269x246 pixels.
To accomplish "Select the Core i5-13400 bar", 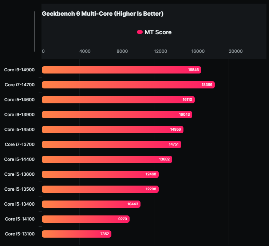I will pyautogui.click(x=91, y=204).
